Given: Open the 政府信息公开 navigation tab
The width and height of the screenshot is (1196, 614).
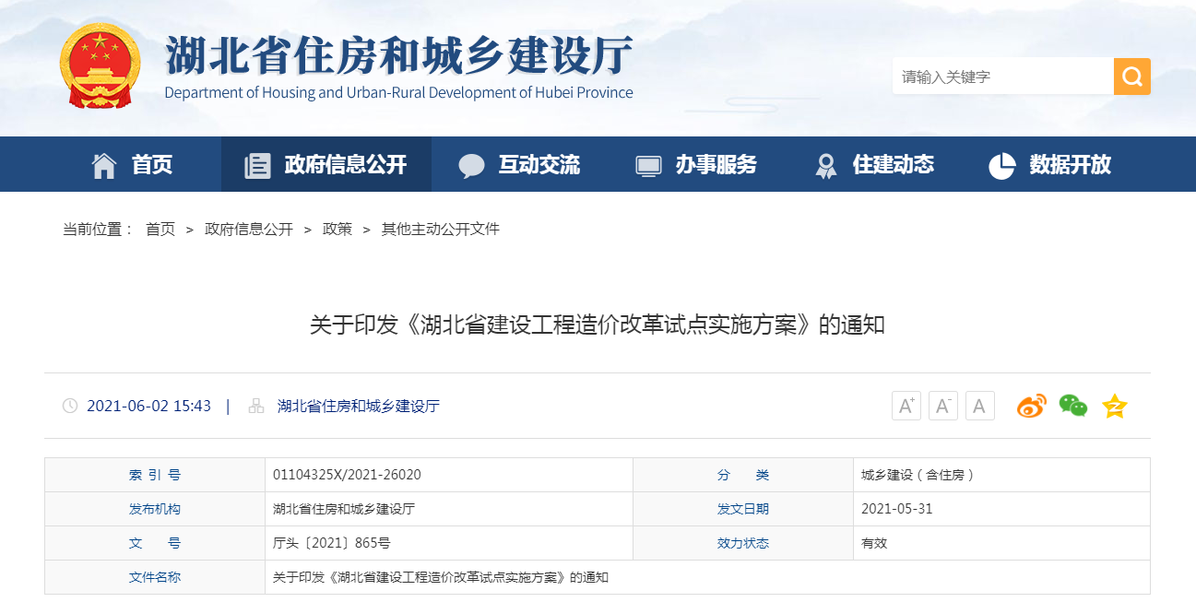Looking at the screenshot, I should click(326, 165).
